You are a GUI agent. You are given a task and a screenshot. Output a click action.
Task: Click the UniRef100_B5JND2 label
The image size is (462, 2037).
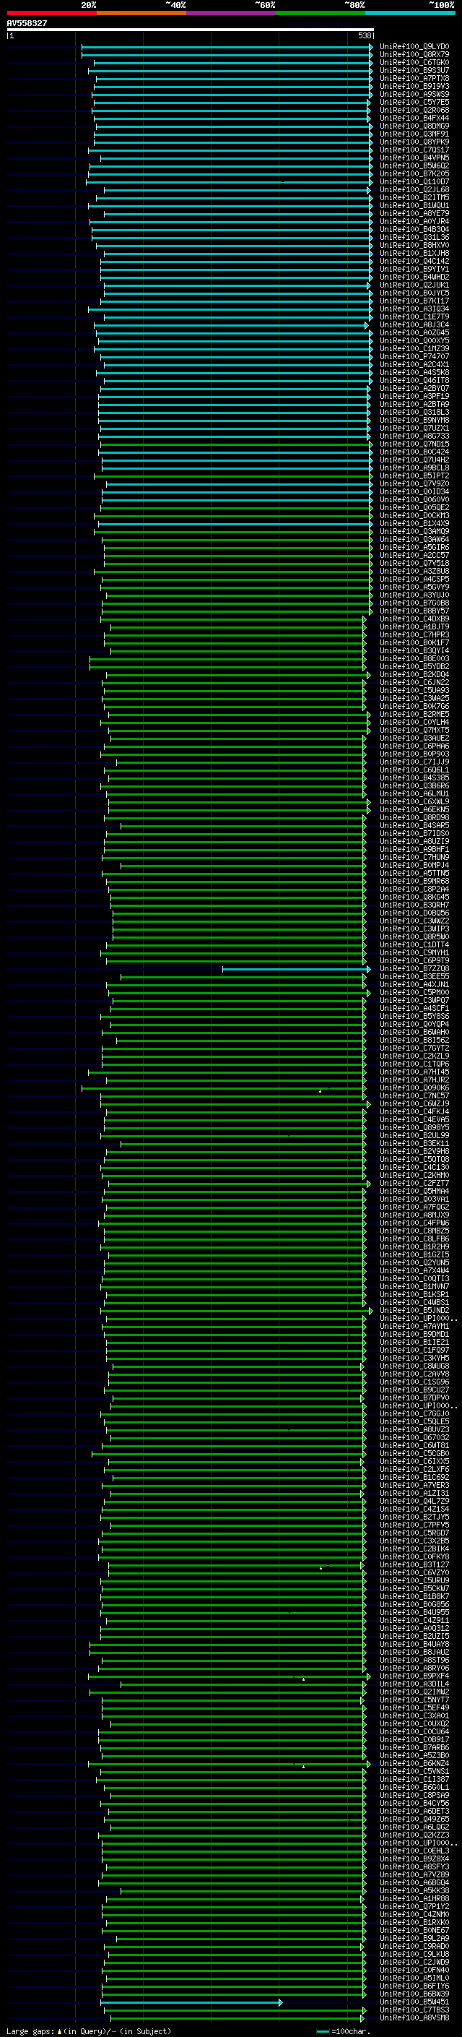(x=414, y=1310)
